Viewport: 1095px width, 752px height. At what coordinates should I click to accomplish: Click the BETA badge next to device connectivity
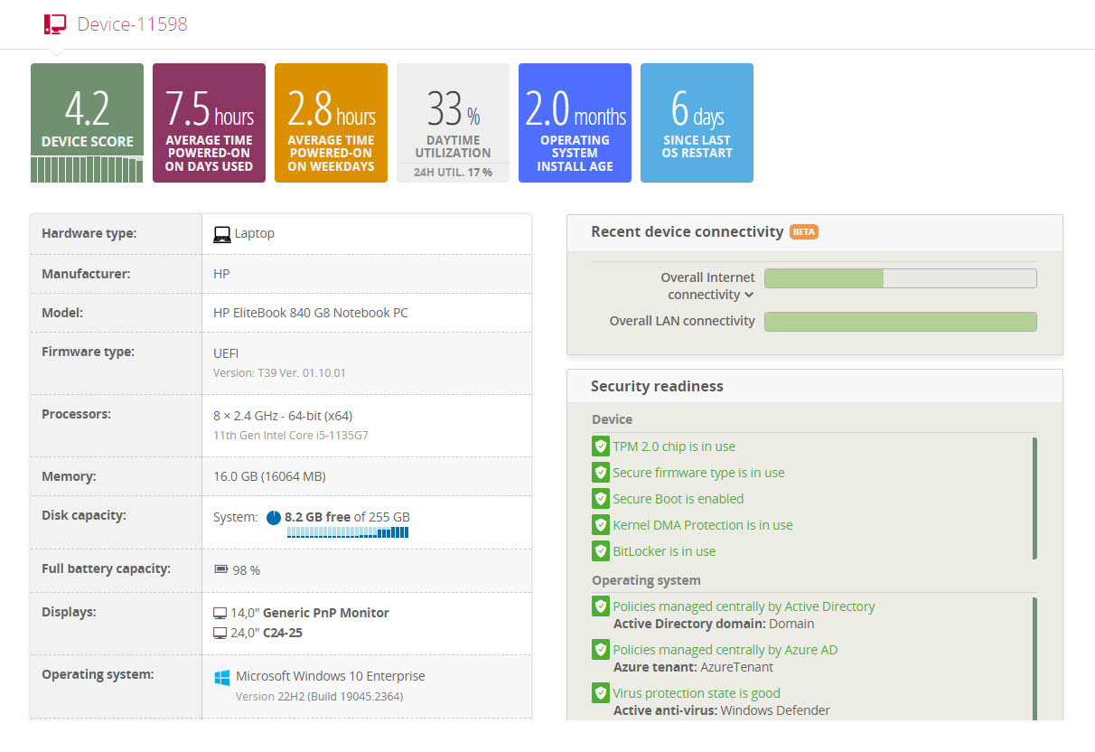[803, 232]
